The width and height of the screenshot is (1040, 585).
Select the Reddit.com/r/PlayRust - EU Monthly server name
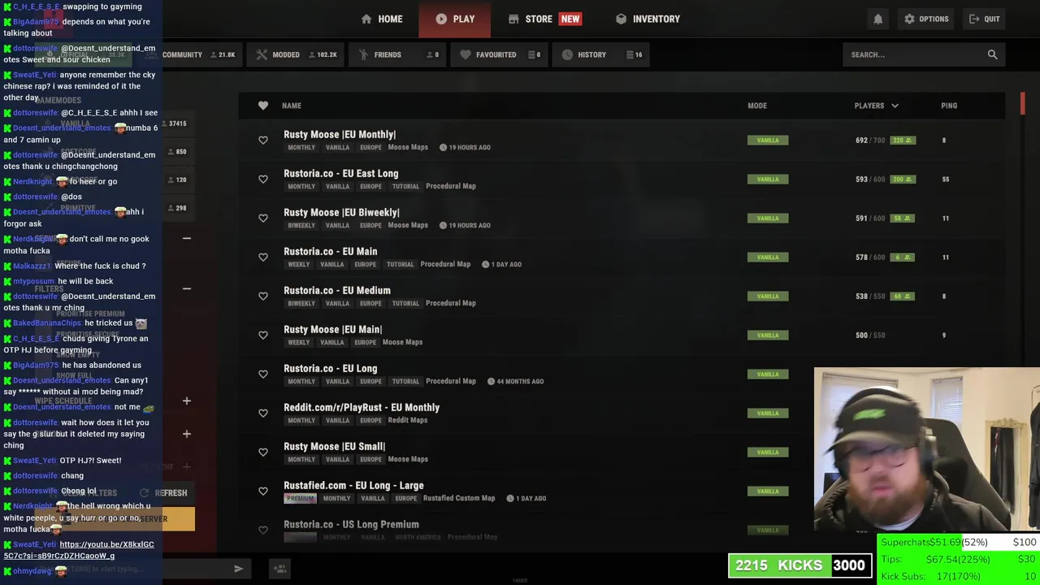coord(362,408)
